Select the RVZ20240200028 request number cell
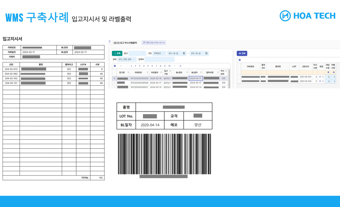The width and height of the screenshot is (340, 207). click(139, 83)
